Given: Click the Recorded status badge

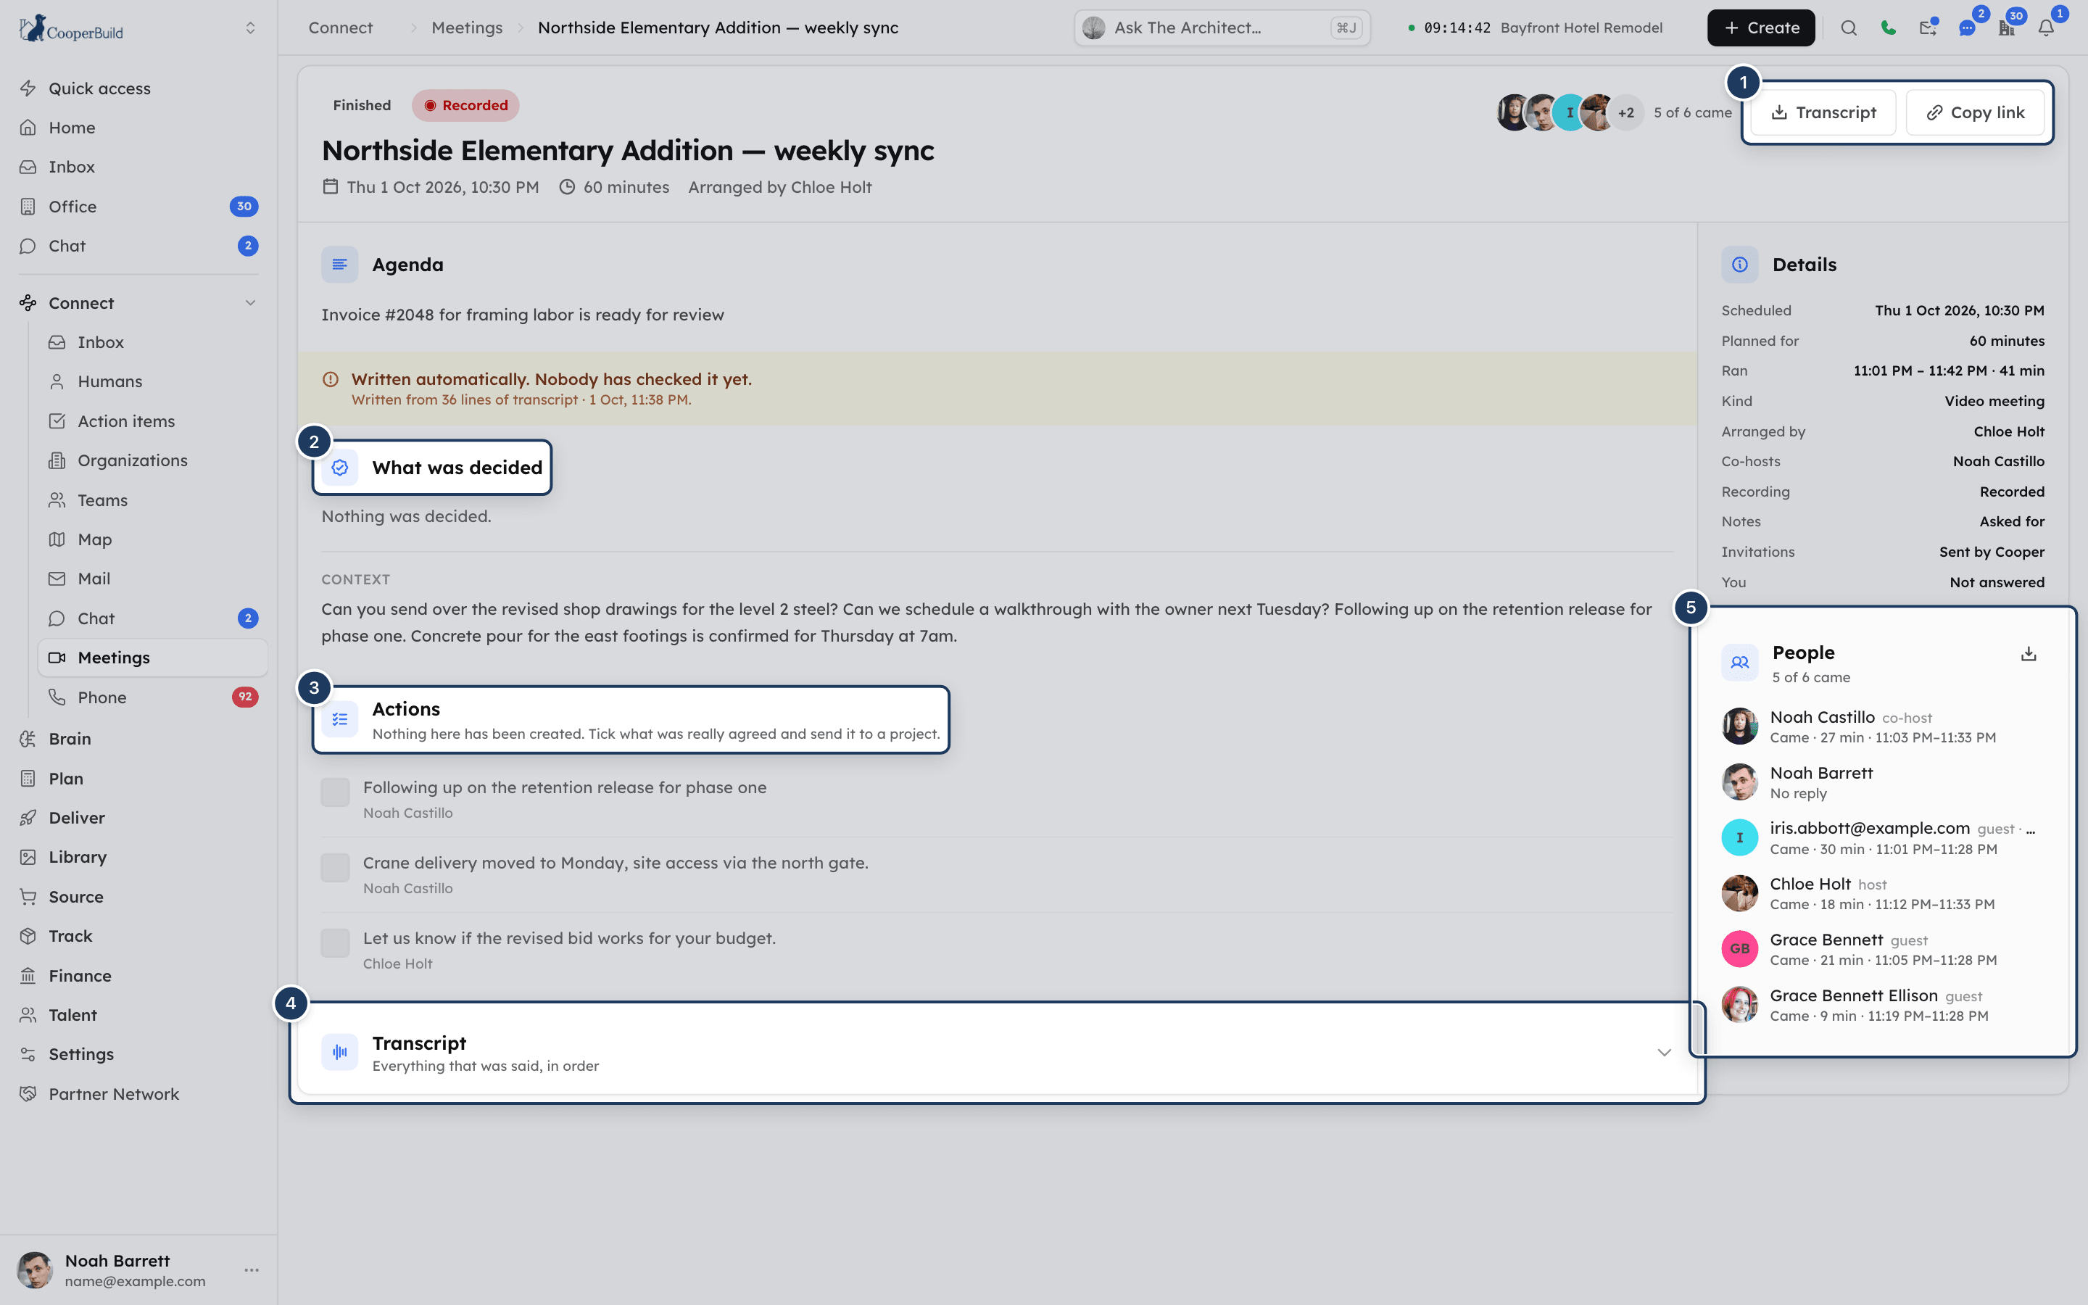Looking at the screenshot, I should click(x=465, y=105).
